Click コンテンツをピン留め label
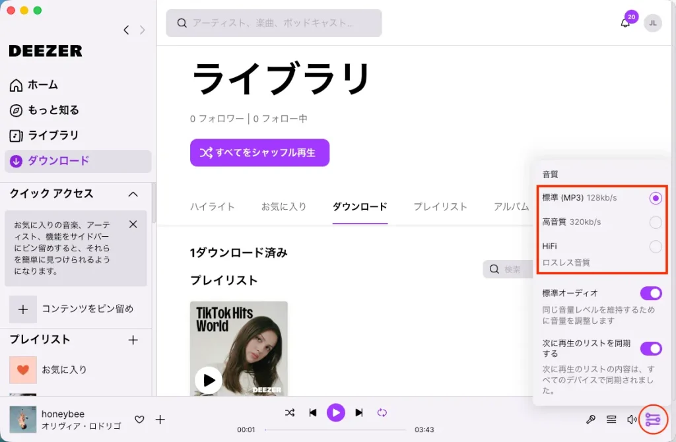676x442 pixels. 88,309
